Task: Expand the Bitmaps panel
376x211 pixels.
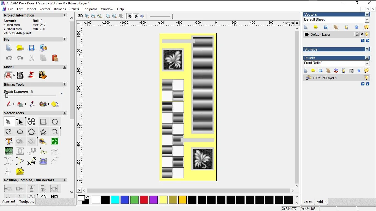Action: (x=367, y=49)
